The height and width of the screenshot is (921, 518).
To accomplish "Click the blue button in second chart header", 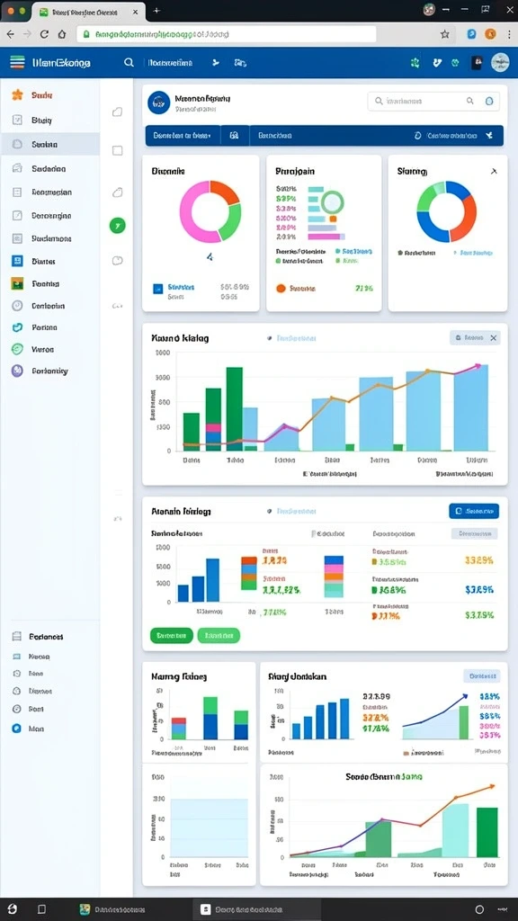I will [x=474, y=511].
